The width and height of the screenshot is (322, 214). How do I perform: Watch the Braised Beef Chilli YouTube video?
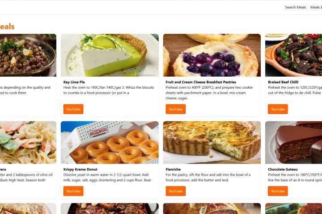coord(278,109)
